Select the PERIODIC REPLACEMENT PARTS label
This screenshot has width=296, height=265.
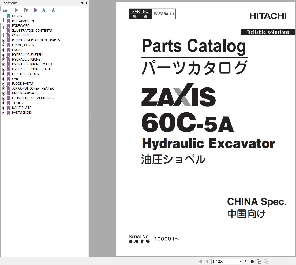36,40
